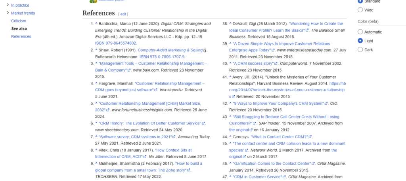Click the lock icon after Computer-Aided Marketing & Selling
The image size is (406, 181).
[x=205, y=50]
